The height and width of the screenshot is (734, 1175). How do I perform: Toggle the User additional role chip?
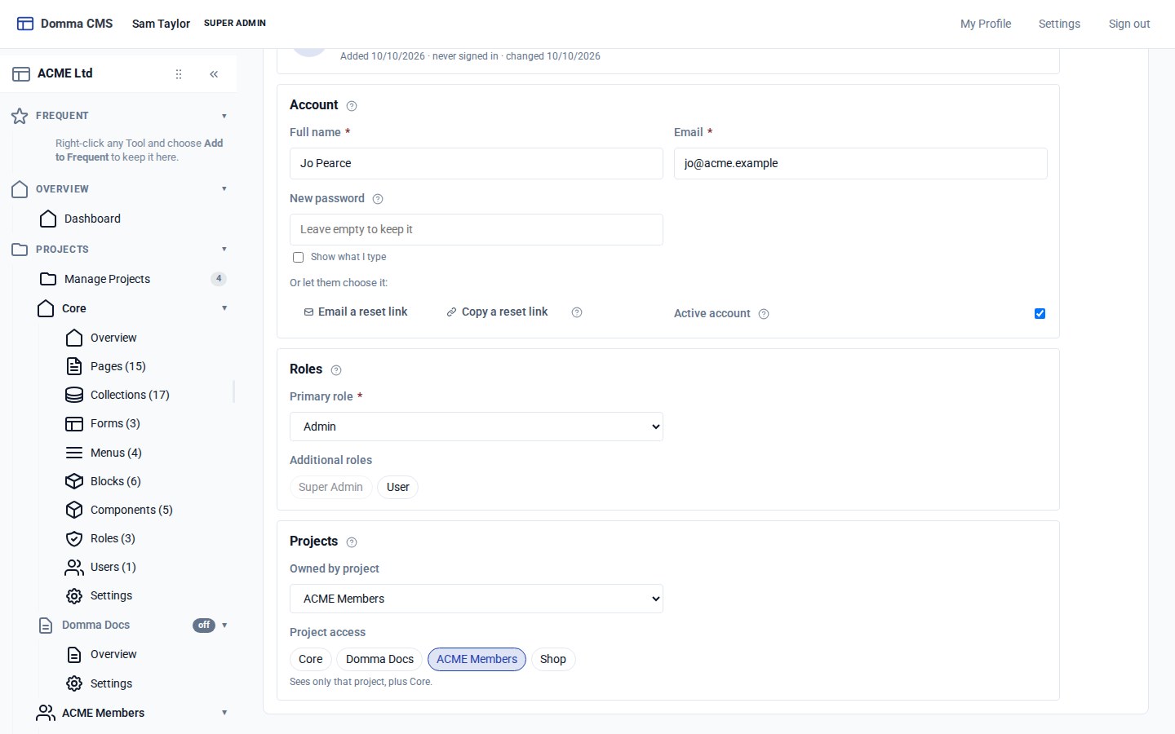click(398, 487)
